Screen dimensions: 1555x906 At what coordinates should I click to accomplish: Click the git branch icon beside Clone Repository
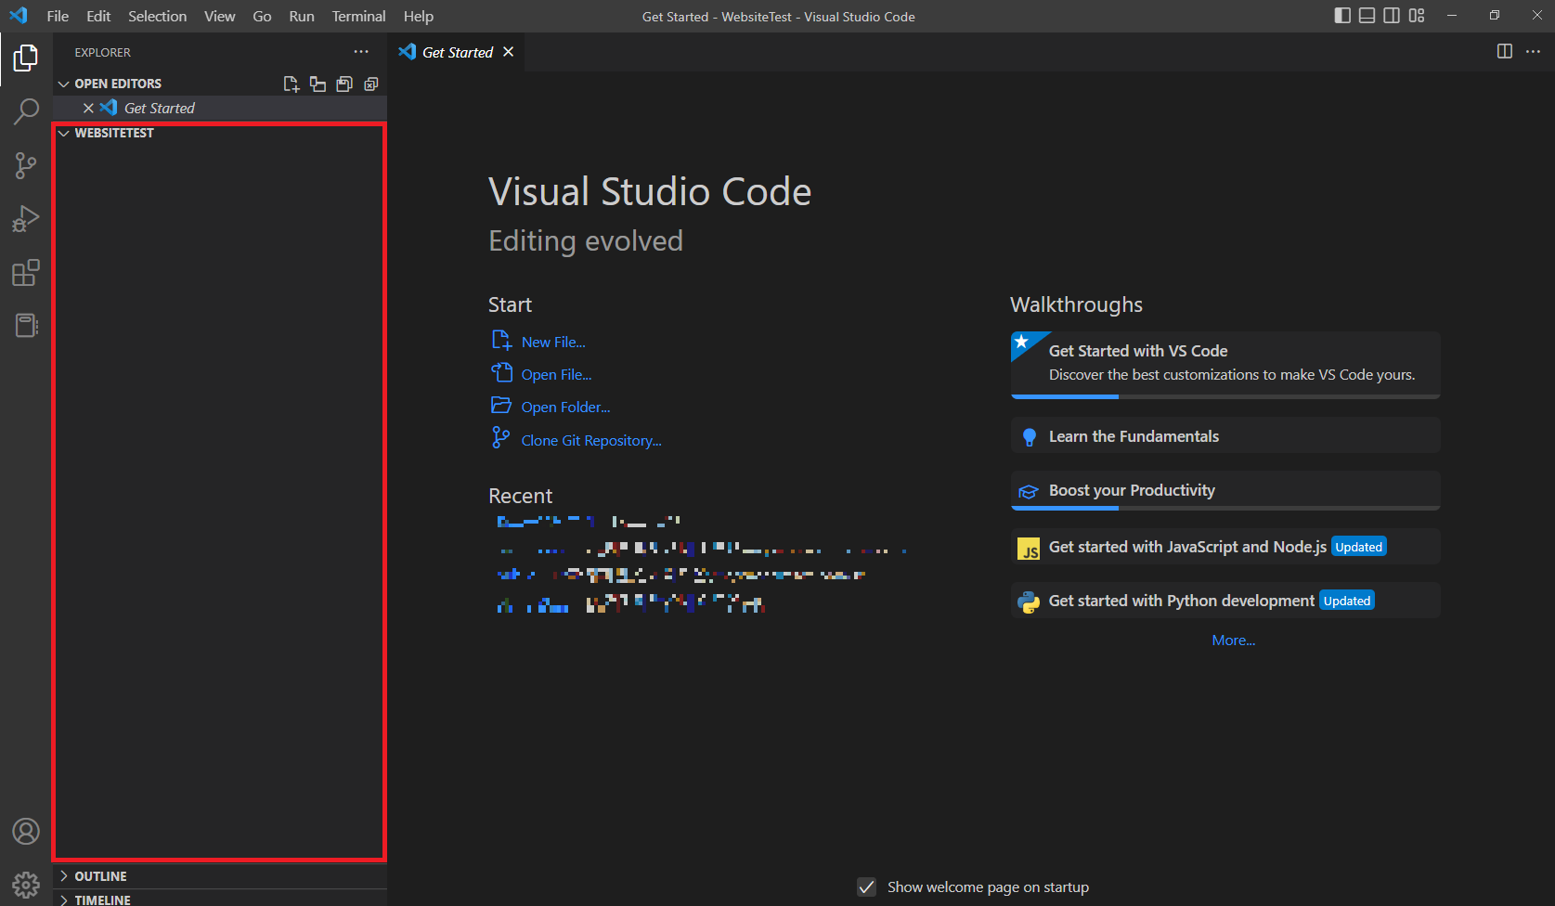(x=501, y=438)
